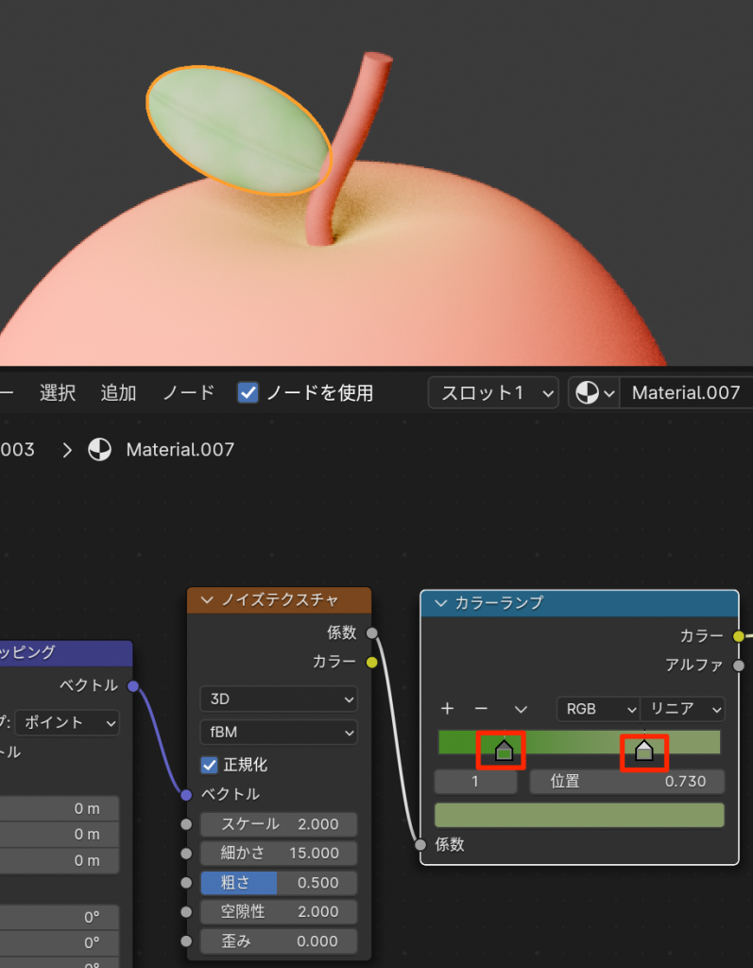Viewport: 753px width, 968px height.
Task: Open the ノード menu
Action: (x=188, y=392)
